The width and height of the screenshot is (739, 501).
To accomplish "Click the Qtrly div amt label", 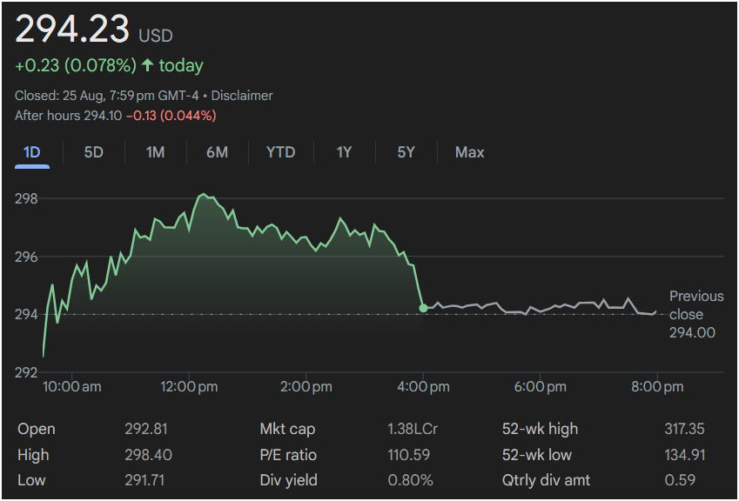I will point(546,479).
